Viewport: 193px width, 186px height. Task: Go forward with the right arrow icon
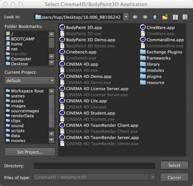[145, 17]
